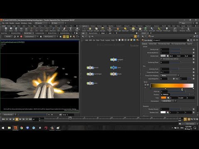Add a Camera from the Lights shelf
Viewport: 199px width, 149px height.
click(x=84, y=29)
